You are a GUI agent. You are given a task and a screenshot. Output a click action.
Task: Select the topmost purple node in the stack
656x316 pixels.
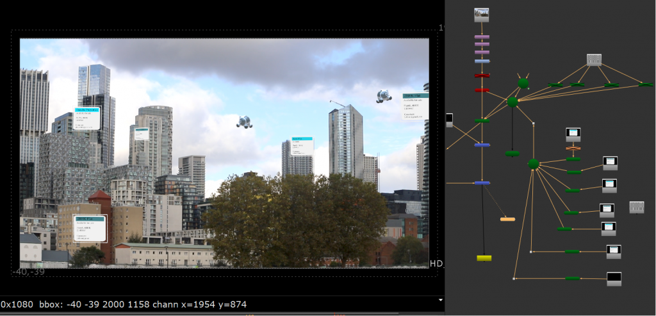point(482,37)
